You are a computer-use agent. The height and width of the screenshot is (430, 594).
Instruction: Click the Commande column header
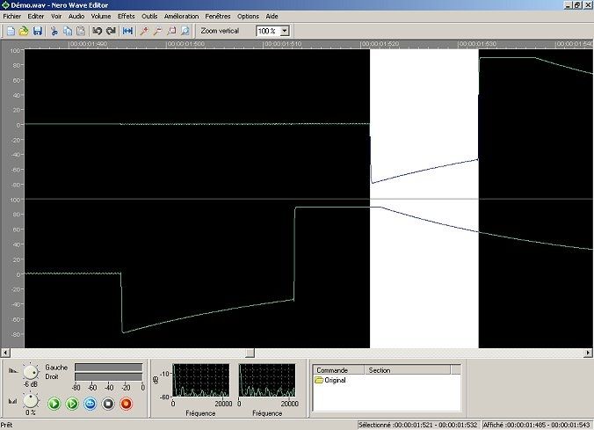(x=338, y=369)
